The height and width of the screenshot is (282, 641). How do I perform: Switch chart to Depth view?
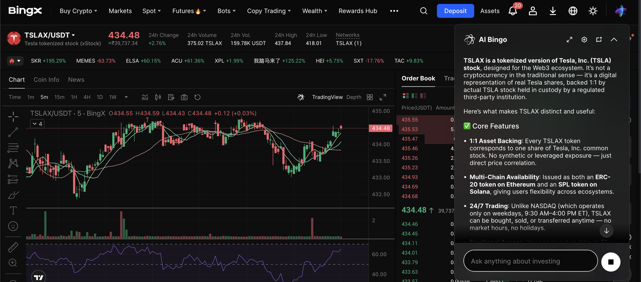(354, 97)
